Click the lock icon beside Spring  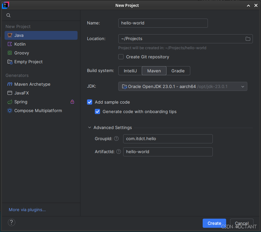pos(72,102)
